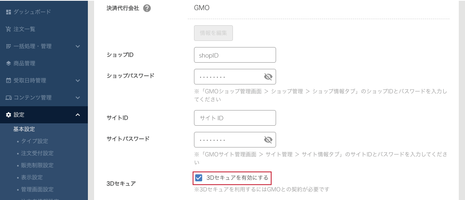Reveal the site password with eye icon
465x200 pixels.
pos(268,140)
